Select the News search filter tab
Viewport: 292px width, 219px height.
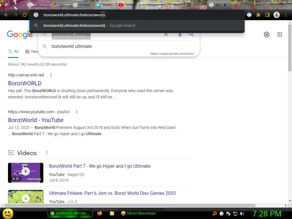[32, 52]
